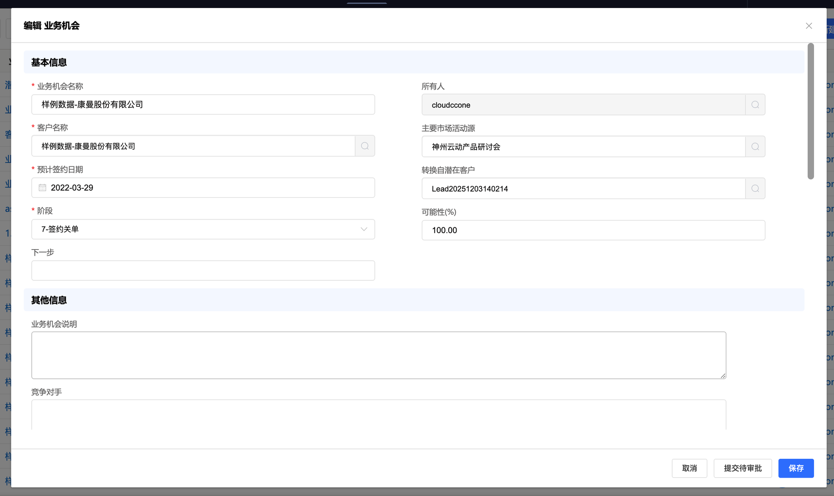This screenshot has width=834, height=496.
Task: Expand the 阶段 dropdown arrow
Action: coord(364,229)
